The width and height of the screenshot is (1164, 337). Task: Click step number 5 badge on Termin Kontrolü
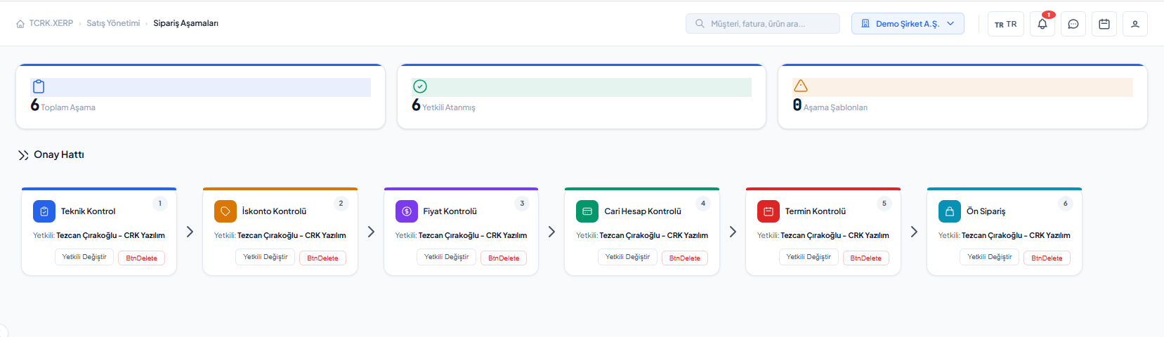[884, 204]
